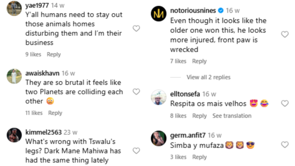The width and height of the screenshot is (295, 166).
Task: Open the elltonsefa username link
Action: coord(185,94)
